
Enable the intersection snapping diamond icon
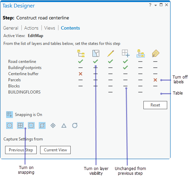tap(53, 125)
